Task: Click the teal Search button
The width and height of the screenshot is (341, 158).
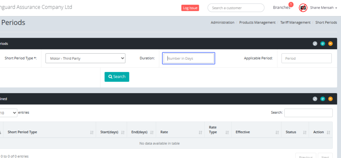Action: pos(117,77)
